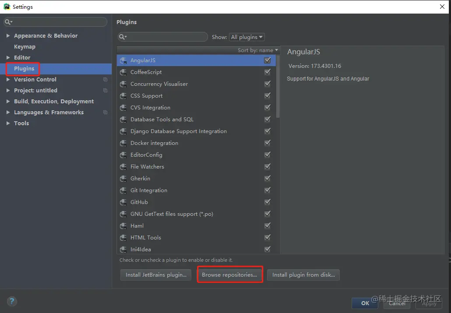The image size is (451, 313).
Task: Click the Gherkin plugin icon
Action: (x=123, y=178)
